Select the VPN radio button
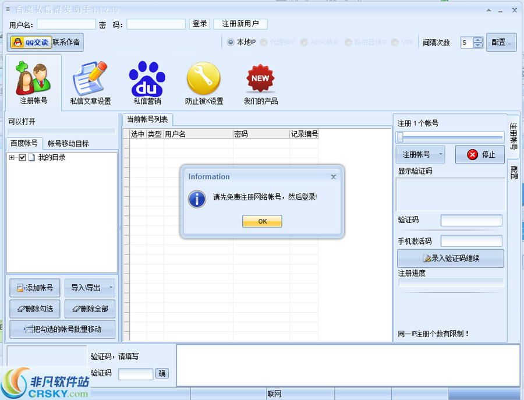The height and width of the screenshot is (400, 524). pyautogui.click(x=395, y=42)
